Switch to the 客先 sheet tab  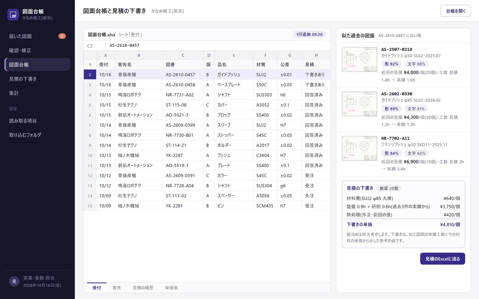pyautogui.click(x=117, y=288)
